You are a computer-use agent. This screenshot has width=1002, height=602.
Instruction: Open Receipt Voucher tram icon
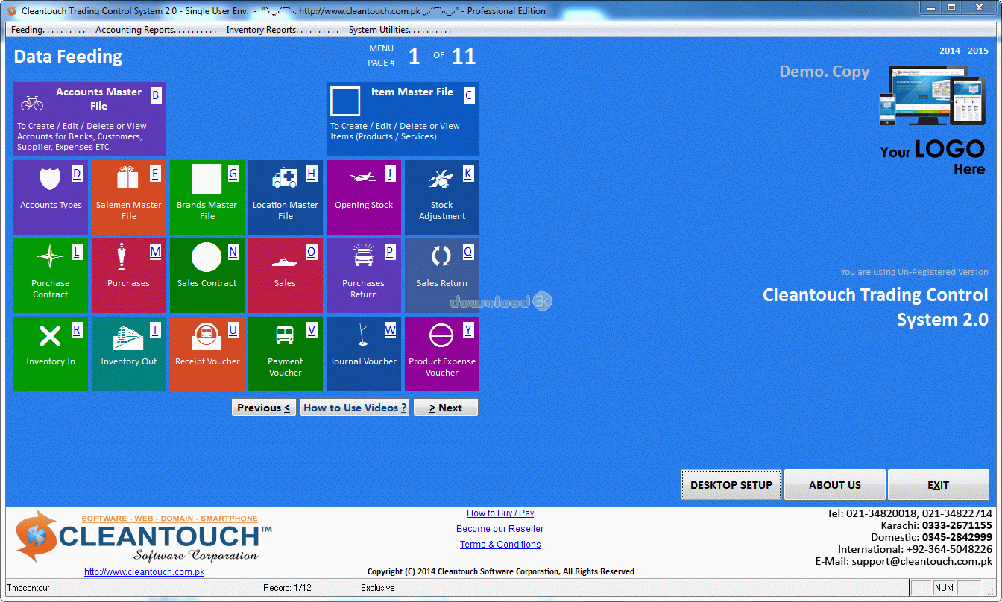(x=207, y=336)
